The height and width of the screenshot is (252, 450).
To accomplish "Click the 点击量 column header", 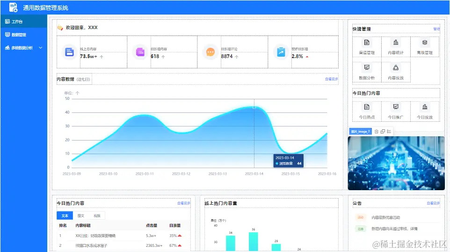I will (152, 226).
